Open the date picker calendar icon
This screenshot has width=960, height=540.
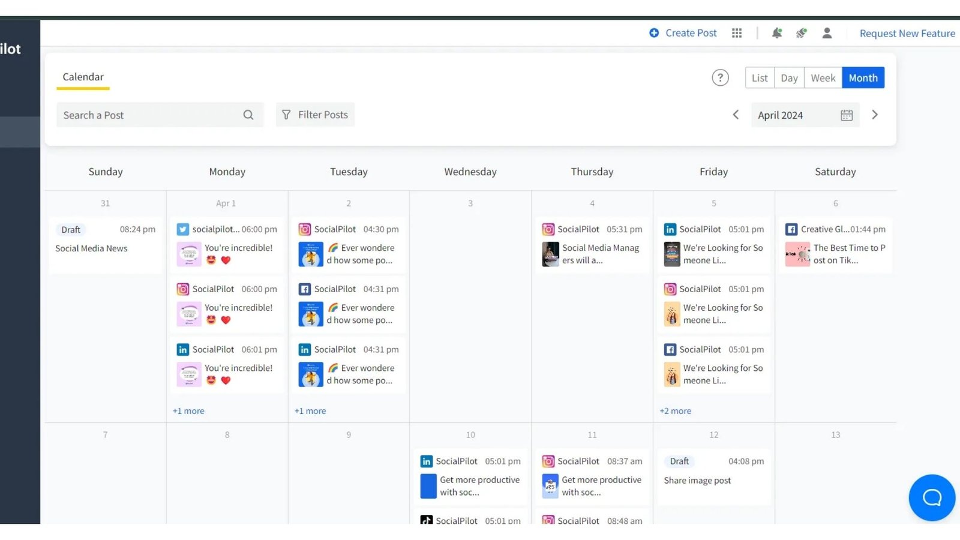pos(847,115)
